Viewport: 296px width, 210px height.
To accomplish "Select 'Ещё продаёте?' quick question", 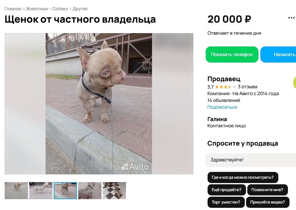I will click(226, 190).
